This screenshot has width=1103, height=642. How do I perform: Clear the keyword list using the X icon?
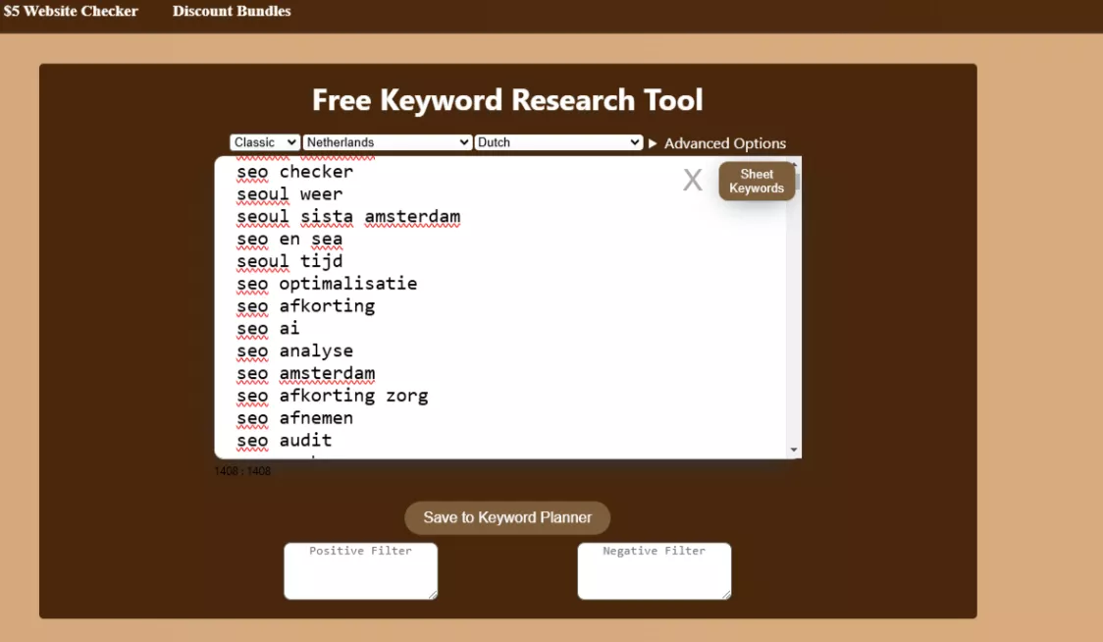tap(693, 180)
